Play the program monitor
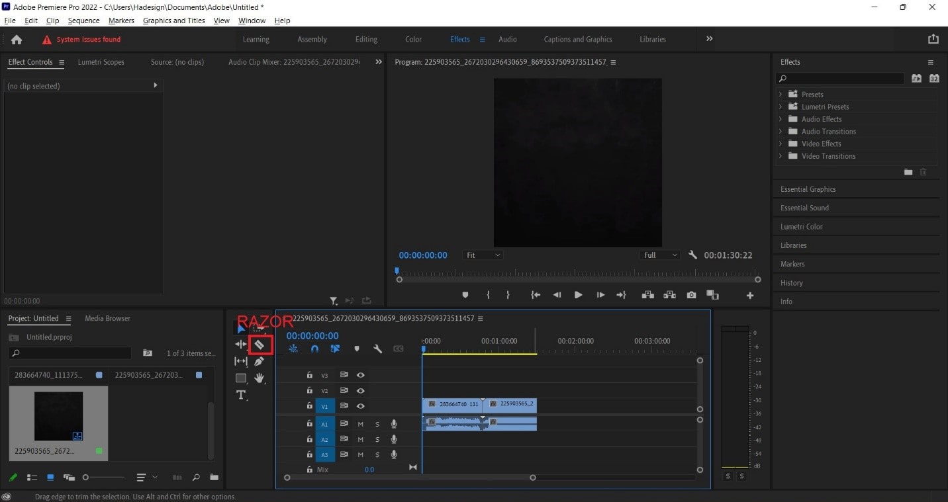Screen dimensions: 948x502 (579, 295)
